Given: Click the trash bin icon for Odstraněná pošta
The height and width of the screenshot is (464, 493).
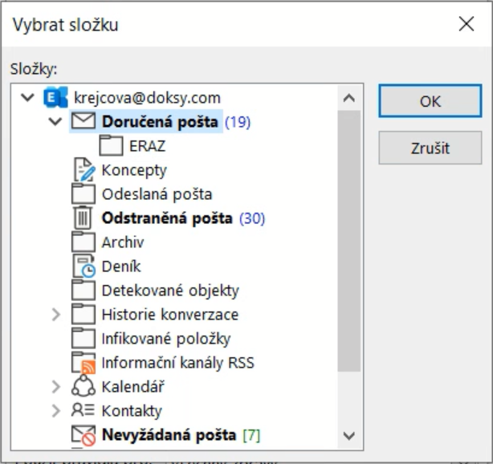Looking at the screenshot, I should pos(84,218).
